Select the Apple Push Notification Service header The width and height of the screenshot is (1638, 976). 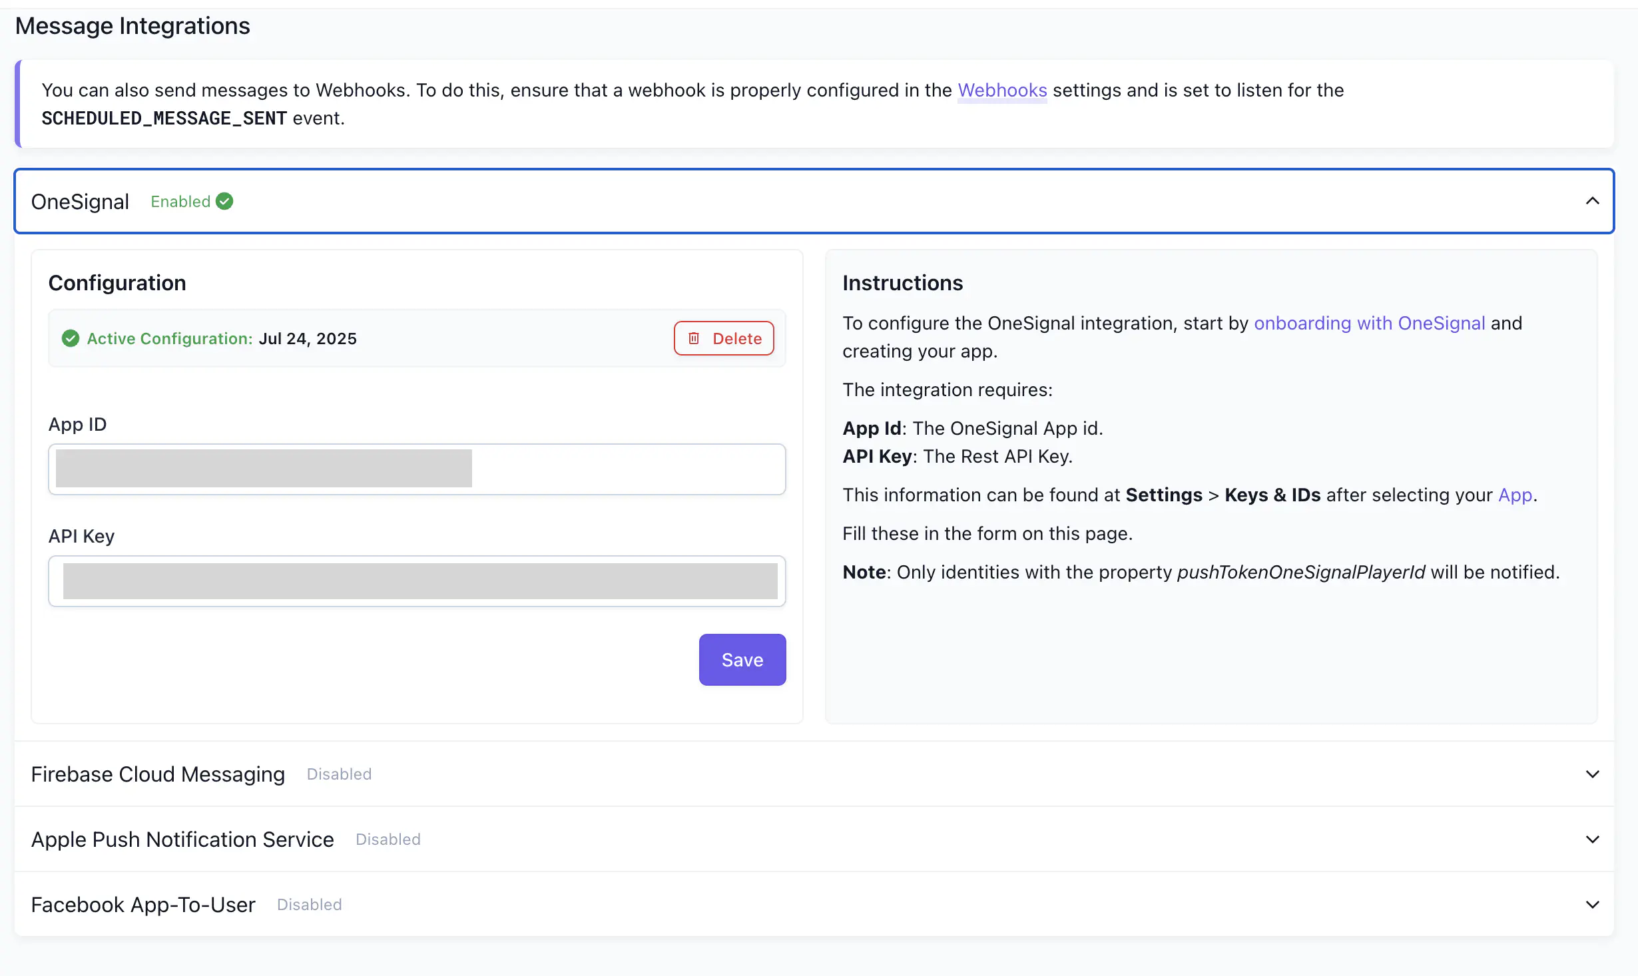(182, 839)
